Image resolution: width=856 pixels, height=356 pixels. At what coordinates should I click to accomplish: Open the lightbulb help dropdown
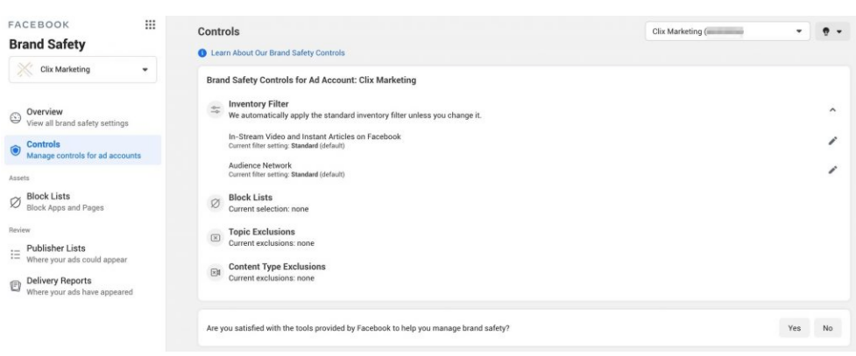(x=832, y=31)
